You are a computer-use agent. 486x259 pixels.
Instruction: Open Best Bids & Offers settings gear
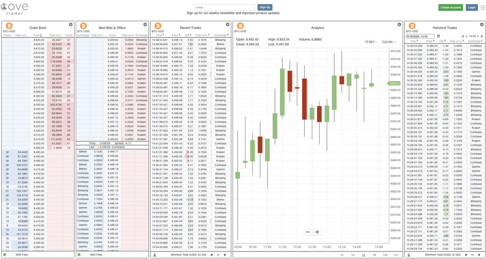(x=145, y=25)
